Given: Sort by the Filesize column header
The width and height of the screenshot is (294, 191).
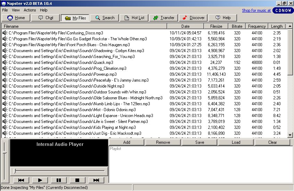Looking at the screenshot, I should tap(216, 26).
